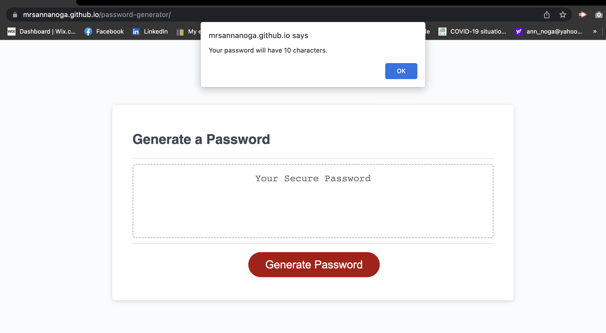Toggle the bookmark star for this page
Image resolution: width=606 pixels, height=333 pixels.
[x=563, y=15]
